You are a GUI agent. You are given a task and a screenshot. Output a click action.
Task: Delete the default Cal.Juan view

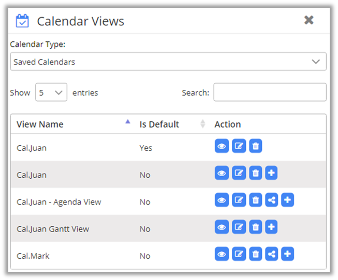(255, 146)
